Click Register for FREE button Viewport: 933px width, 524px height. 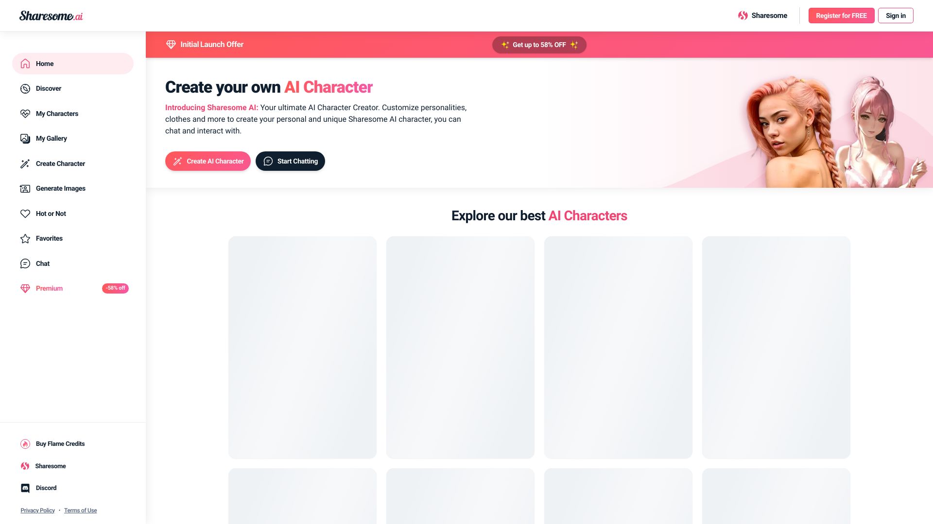(x=841, y=16)
